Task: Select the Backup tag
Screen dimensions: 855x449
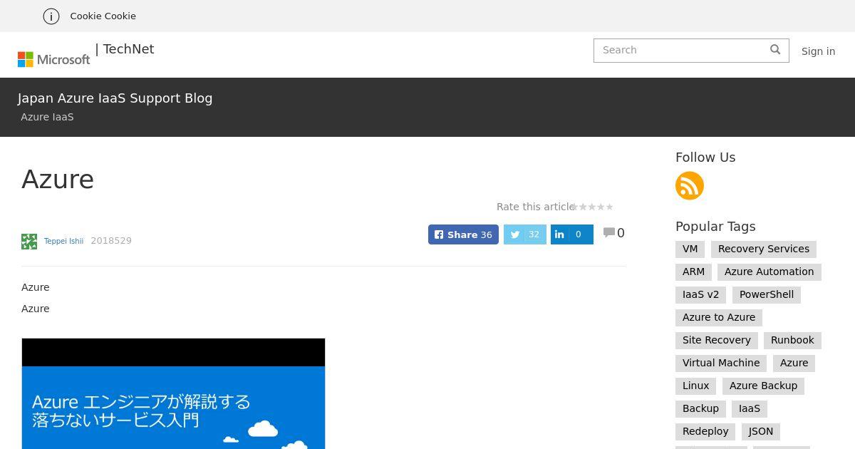Action: pos(700,408)
